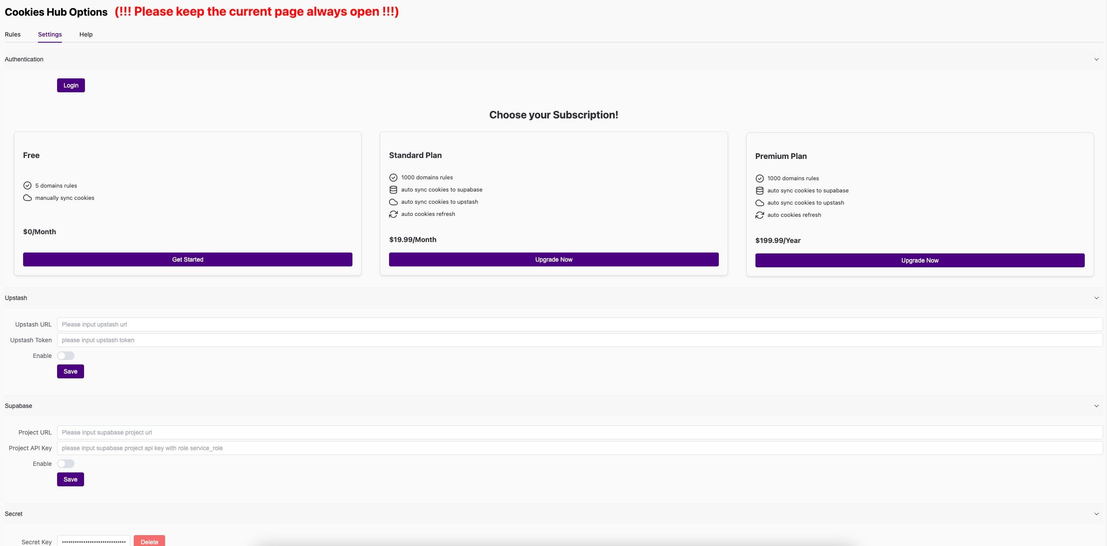Image resolution: width=1107 pixels, height=546 pixels.
Task: Click checkmark icon beside 5 domains rules
Action: click(x=27, y=185)
